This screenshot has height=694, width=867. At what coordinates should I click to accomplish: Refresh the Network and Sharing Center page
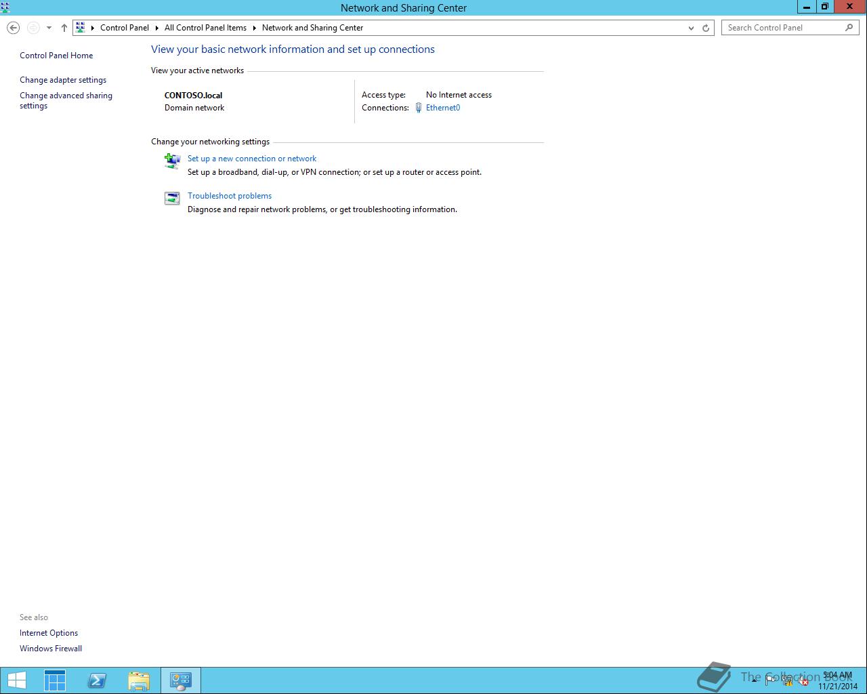[x=706, y=28]
